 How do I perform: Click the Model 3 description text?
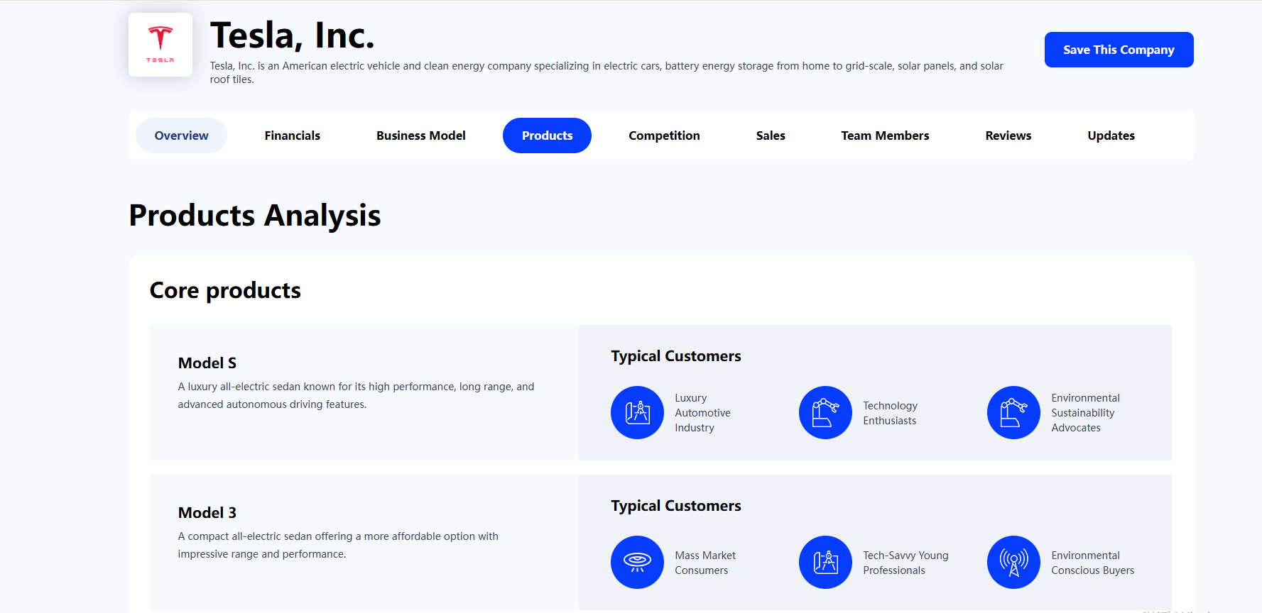tap(338, 545)
